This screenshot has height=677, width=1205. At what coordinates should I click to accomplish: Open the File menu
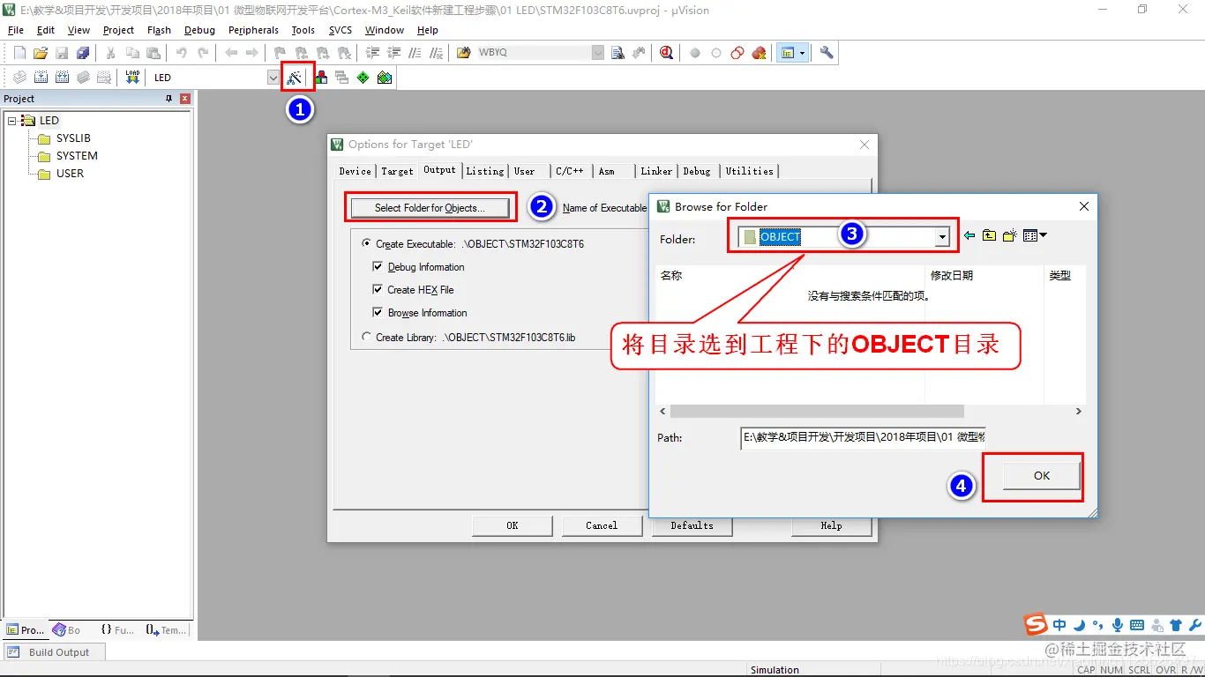pyautogui.click(x=15, y=30)
